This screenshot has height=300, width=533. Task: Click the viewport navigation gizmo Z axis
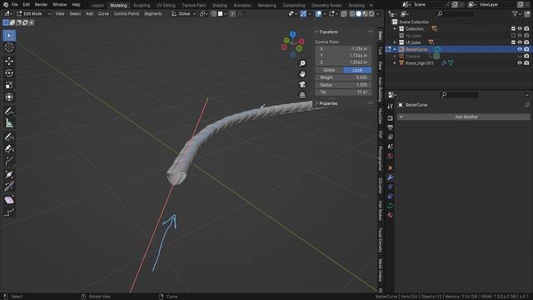[x=292, y=34]
